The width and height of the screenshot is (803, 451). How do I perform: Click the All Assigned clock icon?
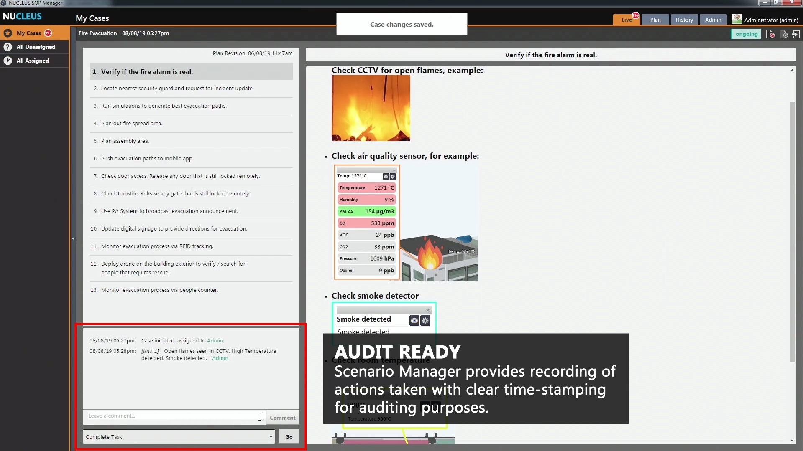pyautogui.click(x=8, y=61)
